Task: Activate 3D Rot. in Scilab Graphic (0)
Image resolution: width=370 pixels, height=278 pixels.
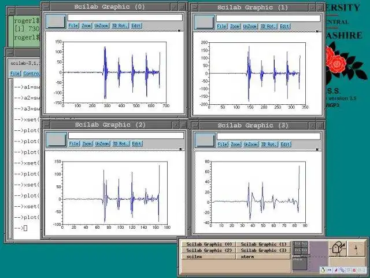Action: [120, 25]
